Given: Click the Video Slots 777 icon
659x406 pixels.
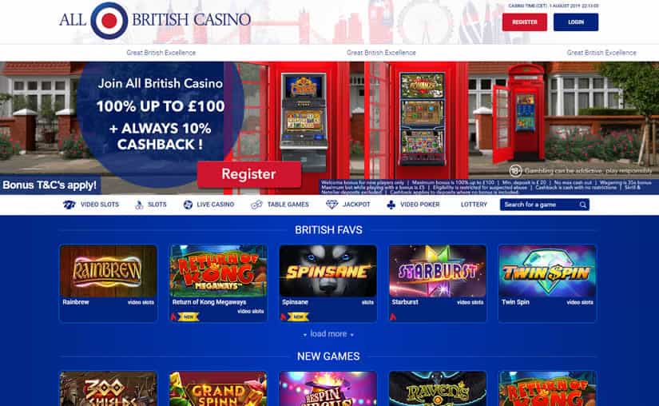Looking at the screenshot, I should click(69, 205).
